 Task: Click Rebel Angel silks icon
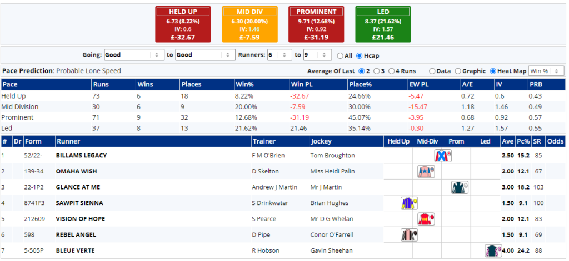click(x=408, y=235)
